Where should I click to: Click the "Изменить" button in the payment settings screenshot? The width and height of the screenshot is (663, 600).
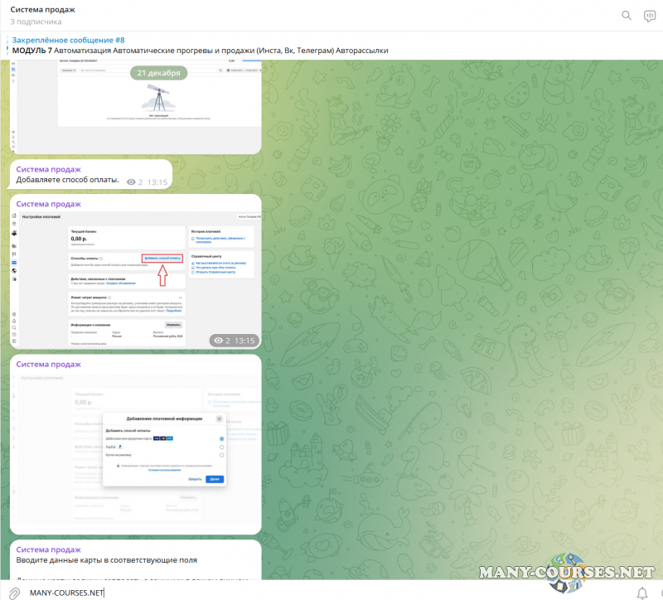(x=173, y=324)
